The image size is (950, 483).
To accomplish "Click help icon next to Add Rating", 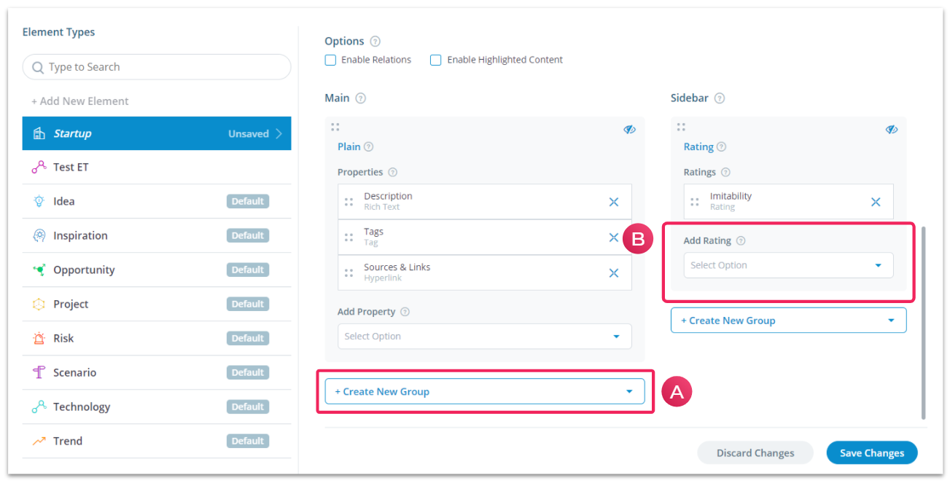I will pyautogui.click(x=741, y=241).
